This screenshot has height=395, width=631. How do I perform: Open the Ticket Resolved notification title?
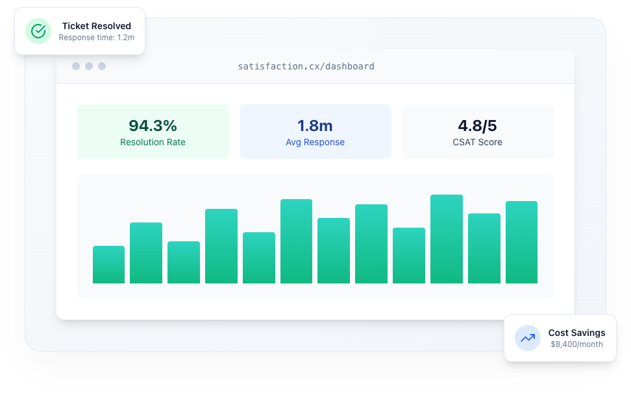pos(97,26)
